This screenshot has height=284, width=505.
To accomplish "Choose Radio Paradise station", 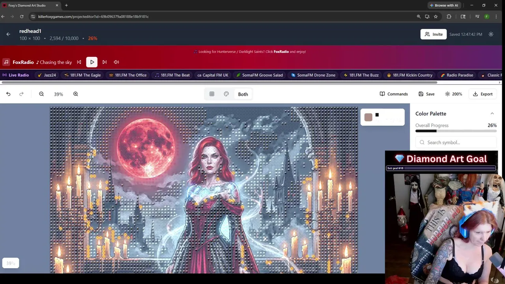I will [456, 75].
